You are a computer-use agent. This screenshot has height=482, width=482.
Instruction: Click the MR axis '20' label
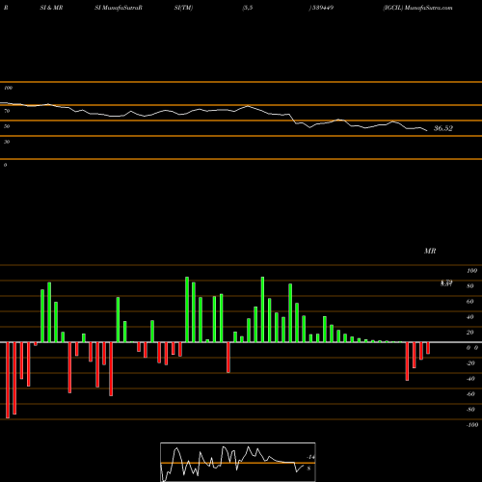(470, 333)
